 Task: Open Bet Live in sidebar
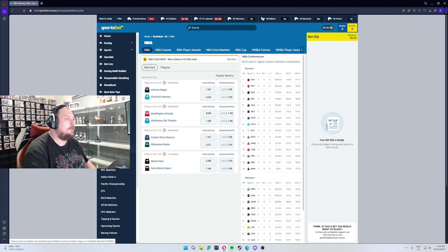[x=108, y=64]
